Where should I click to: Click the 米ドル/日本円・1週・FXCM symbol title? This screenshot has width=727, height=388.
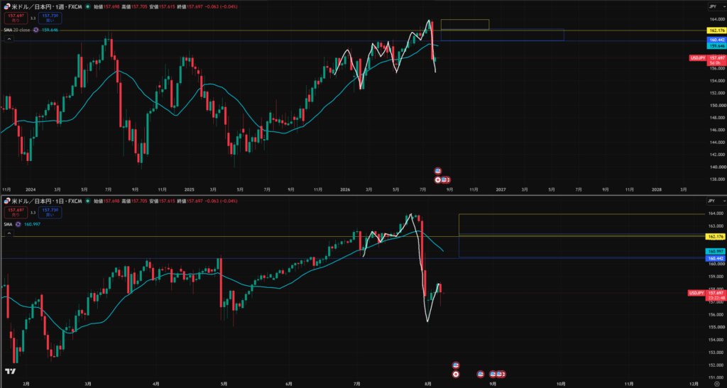47,7
